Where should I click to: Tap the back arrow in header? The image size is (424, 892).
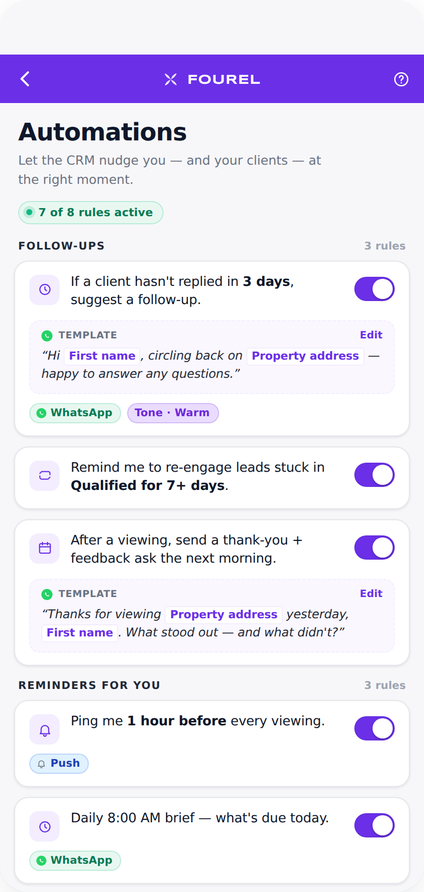point(25,79)
